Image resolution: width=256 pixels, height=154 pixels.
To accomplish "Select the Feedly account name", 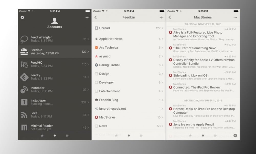I will [x=35, y=75].
